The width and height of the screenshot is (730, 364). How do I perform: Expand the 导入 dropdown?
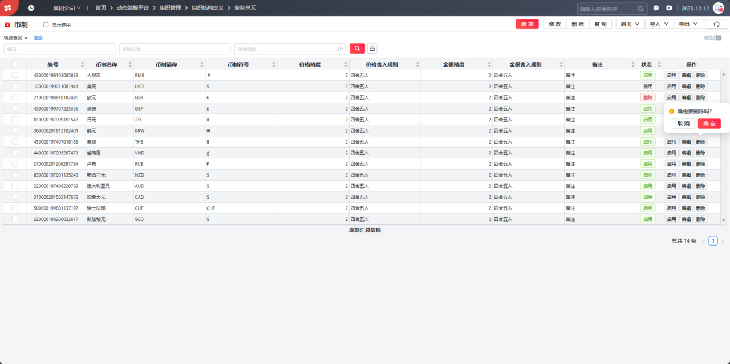coord(659,24)
